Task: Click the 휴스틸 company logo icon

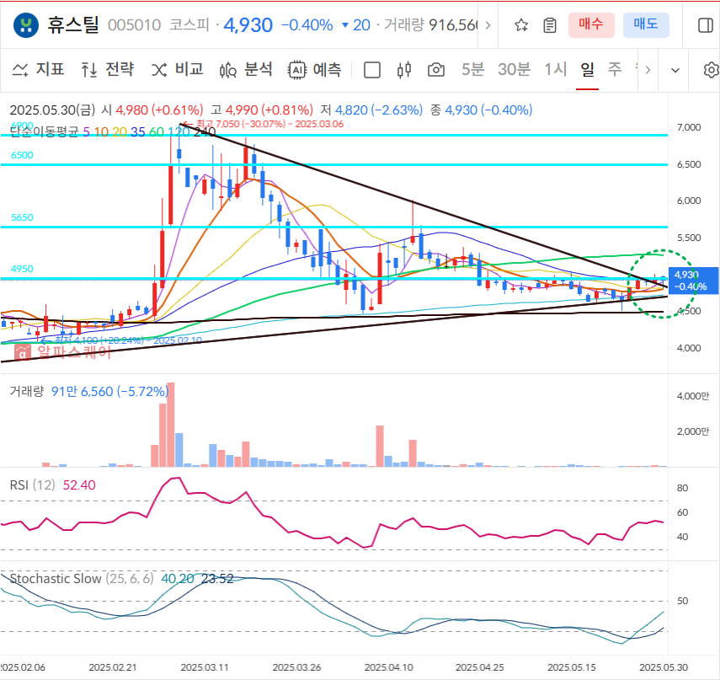Action: click(x=26, y=25)
